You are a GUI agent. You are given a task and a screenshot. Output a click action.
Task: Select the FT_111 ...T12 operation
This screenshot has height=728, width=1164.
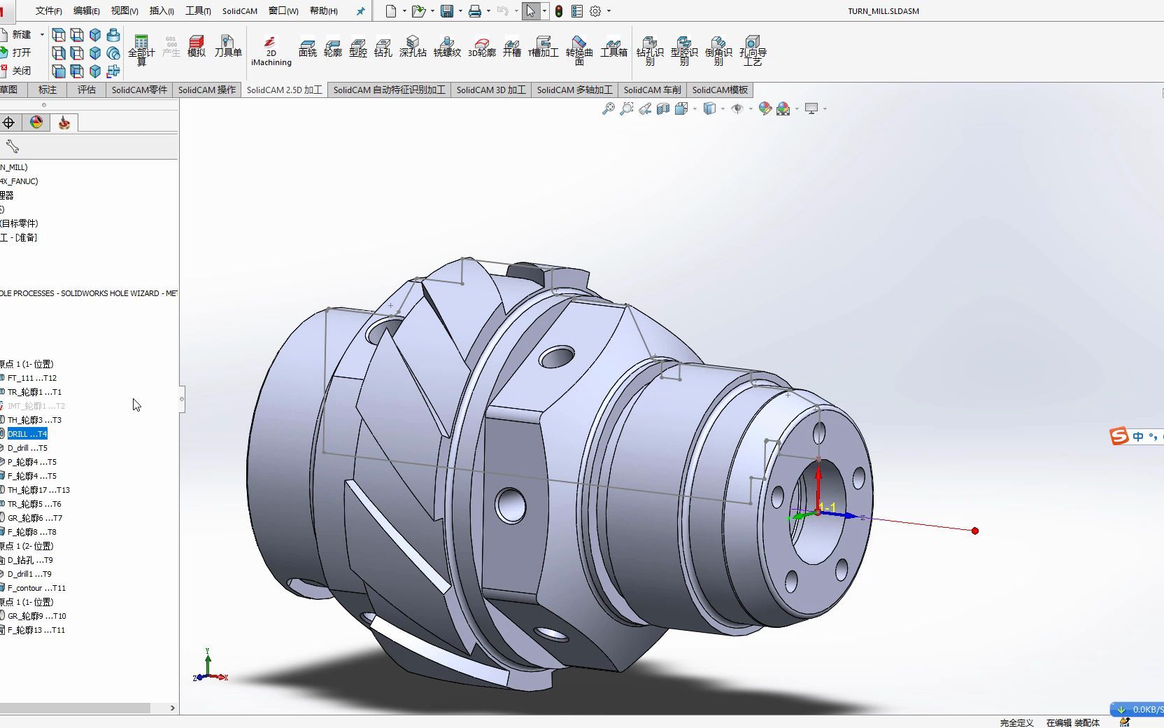click(x=31, y=378)
